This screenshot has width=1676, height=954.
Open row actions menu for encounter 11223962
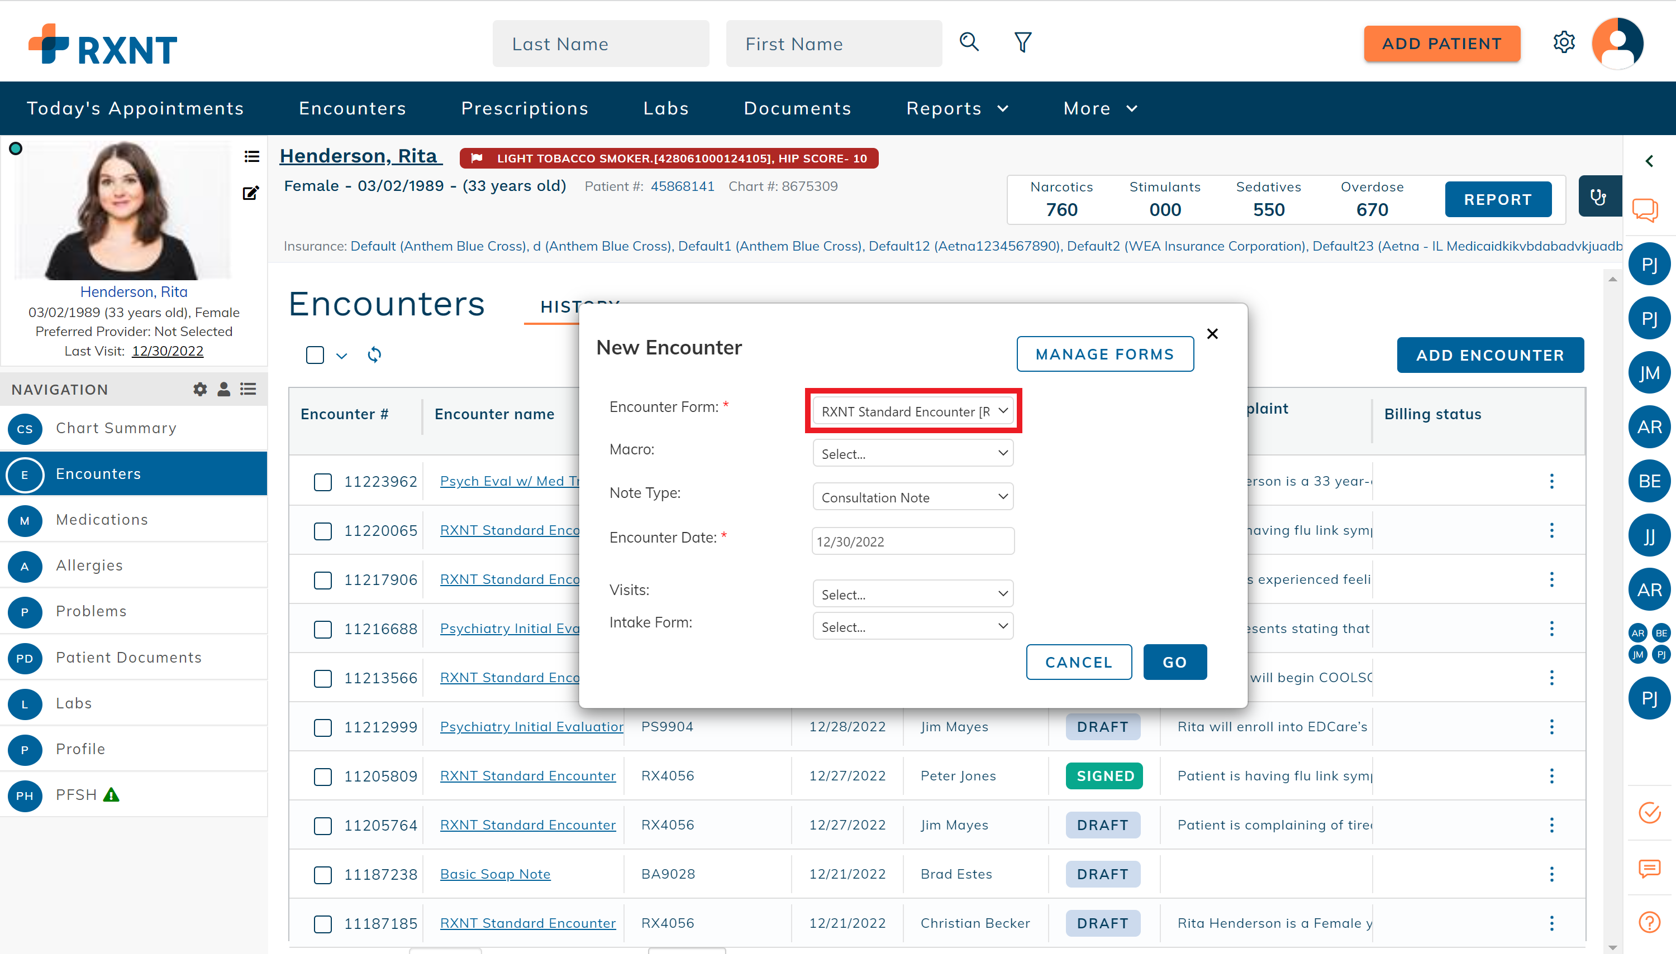click(x=1551, y=482)
